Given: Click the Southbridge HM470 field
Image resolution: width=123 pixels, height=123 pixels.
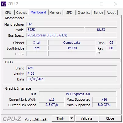Looking at the screenshot, I should click(x=72, y=48).
